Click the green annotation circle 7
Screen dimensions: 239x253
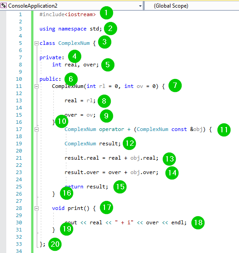pyautogui.click(x=175, y=85)
